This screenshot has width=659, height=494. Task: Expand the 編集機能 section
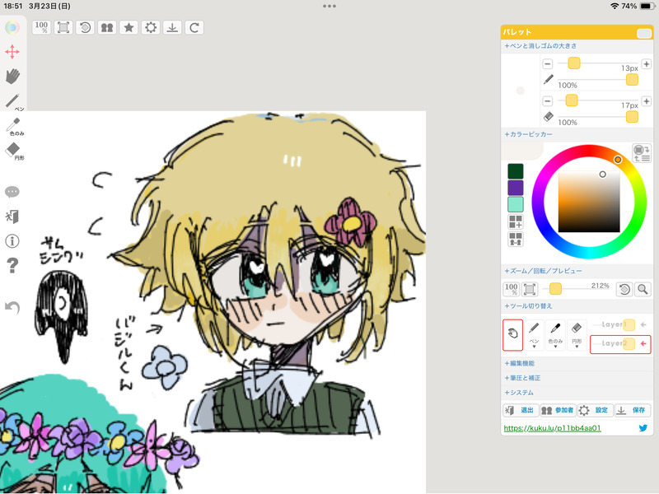(520, 363)
